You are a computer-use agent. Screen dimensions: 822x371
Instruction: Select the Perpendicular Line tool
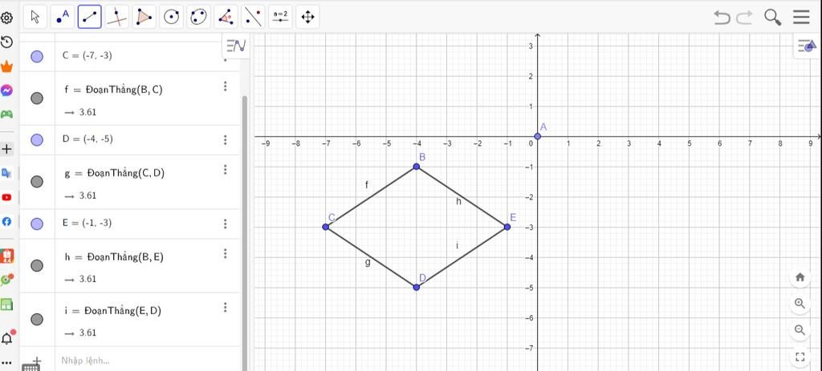coord(117,17)
